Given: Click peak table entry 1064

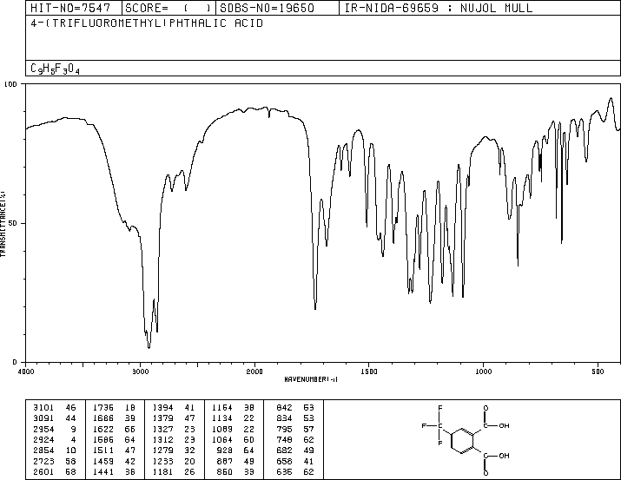Looking at the screenshot, I should click(x=222, y=439).
